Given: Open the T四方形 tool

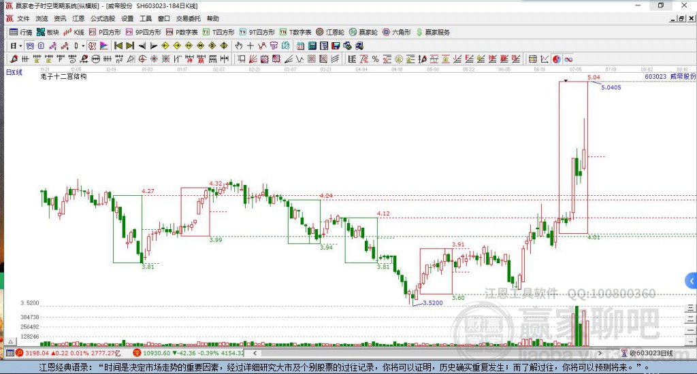Looking at the screenshot, I should click(218, 32).
